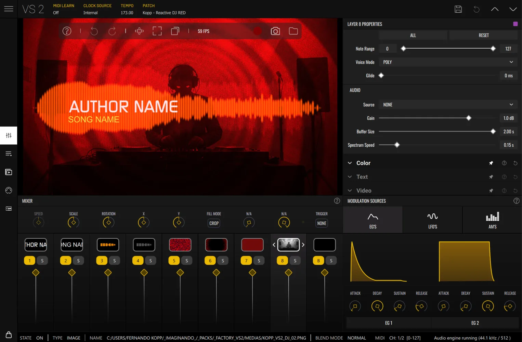Open the folder icon above the preview
The height and width of the screenshot is (342, 522).
coord(293,31)
